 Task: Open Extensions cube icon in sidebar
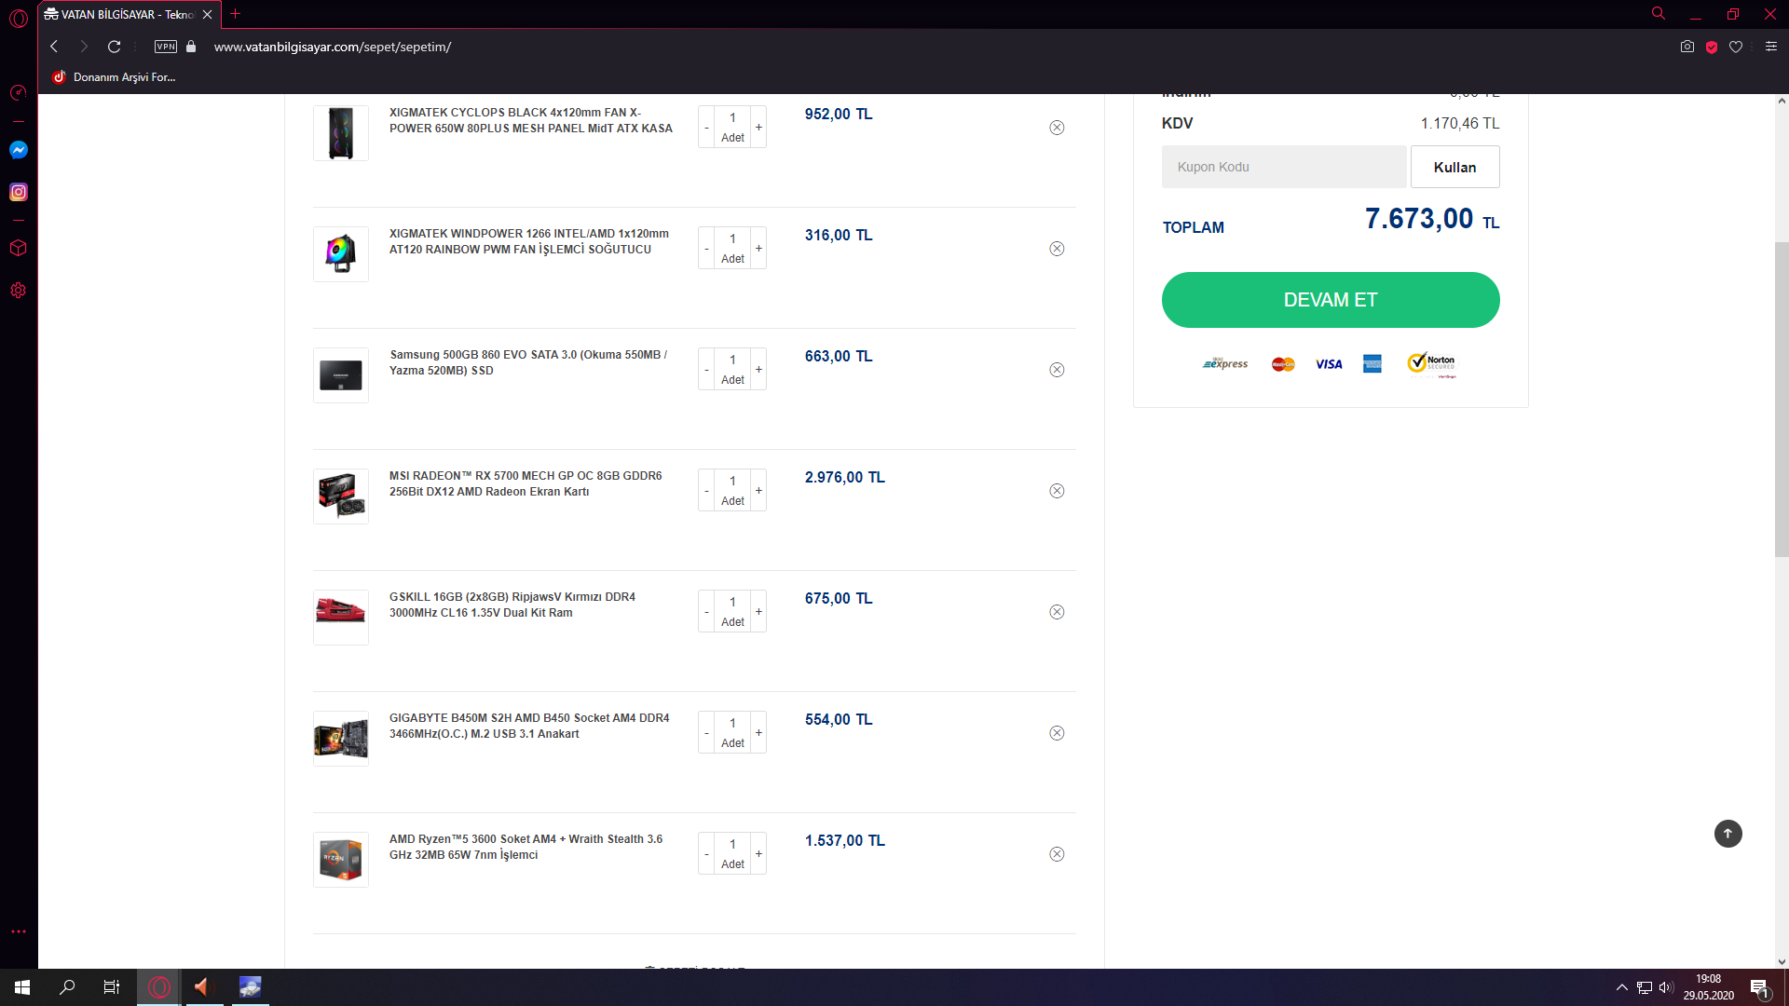[x=19, y=248]
